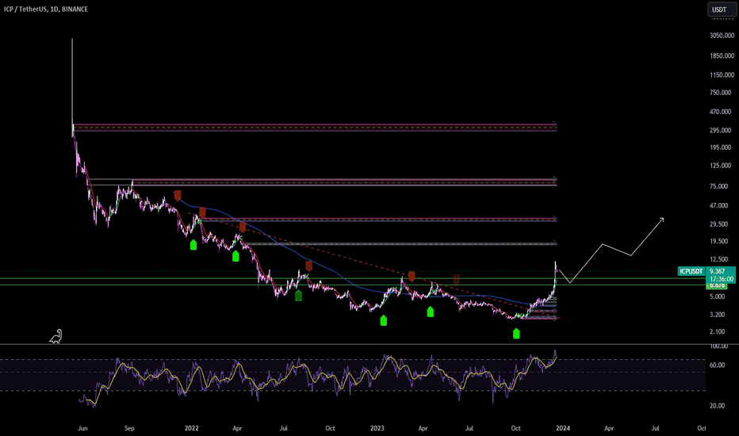Click the 12.500 price scale label

(719, 259)
